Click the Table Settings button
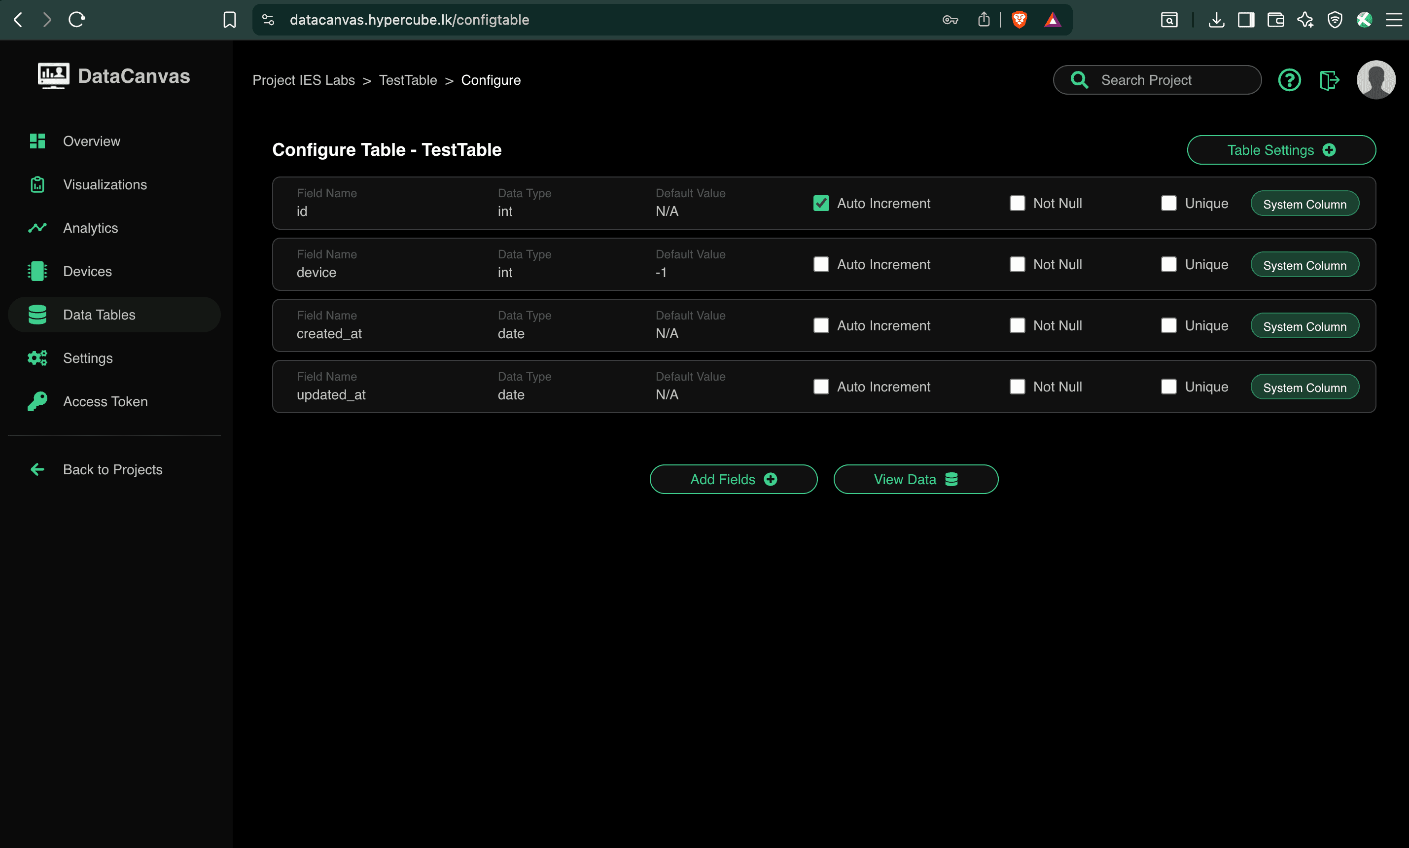Screen dimensions: 1409x848 (x=1281, y=150)
